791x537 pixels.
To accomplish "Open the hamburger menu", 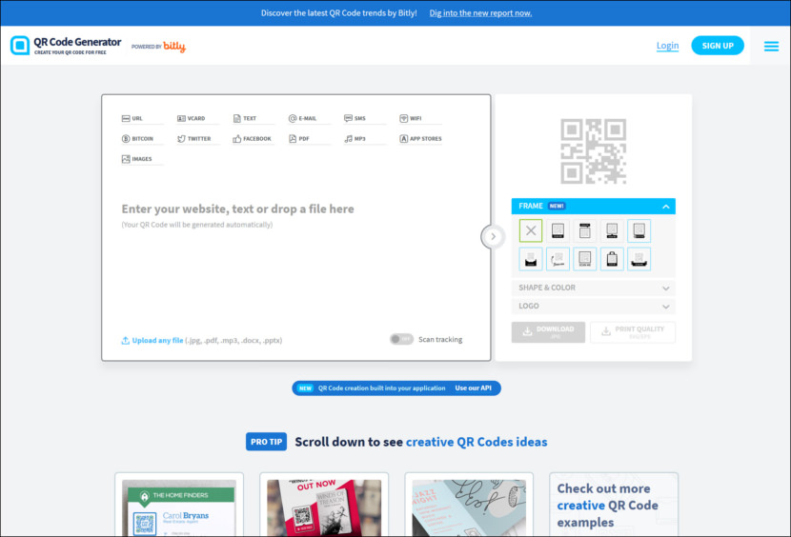I will pyautogui.click(x=771, y=47).
